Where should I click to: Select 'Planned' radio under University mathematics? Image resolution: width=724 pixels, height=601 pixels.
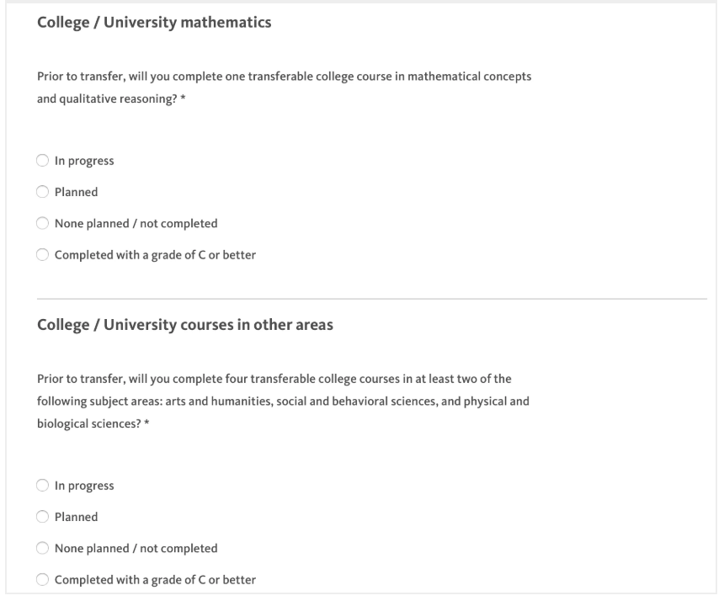click(43, 192)
